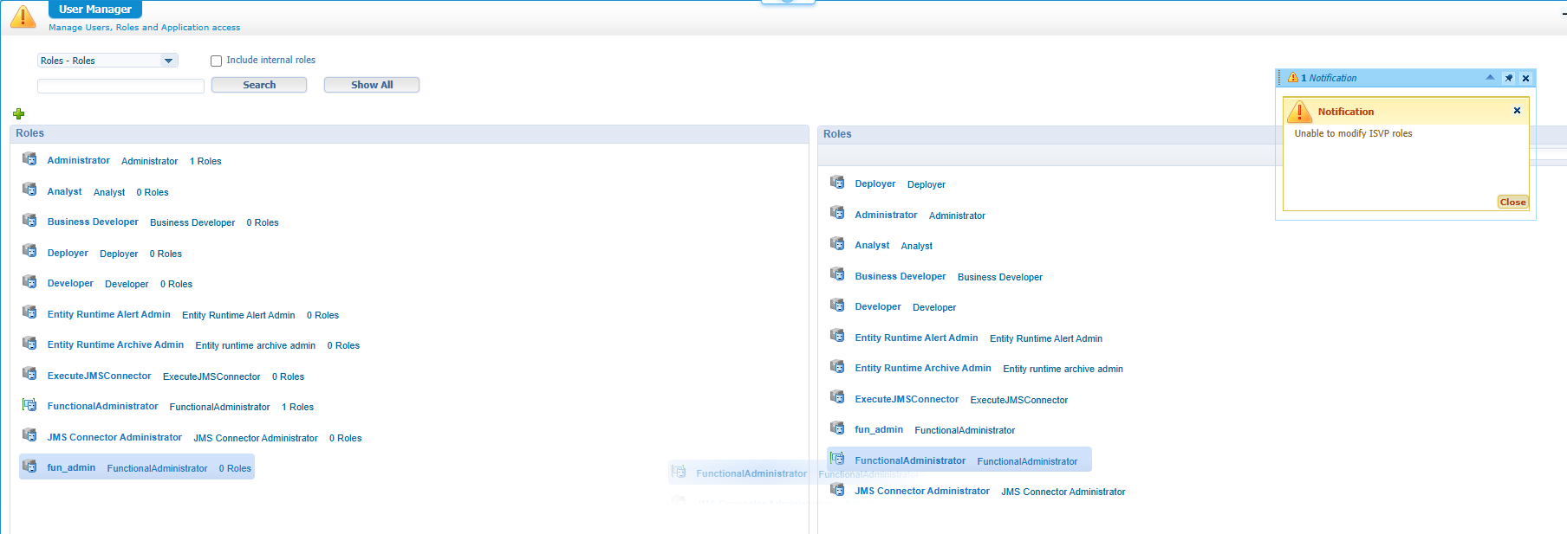Click the Administrator role icon in left panel

point(29,159)
